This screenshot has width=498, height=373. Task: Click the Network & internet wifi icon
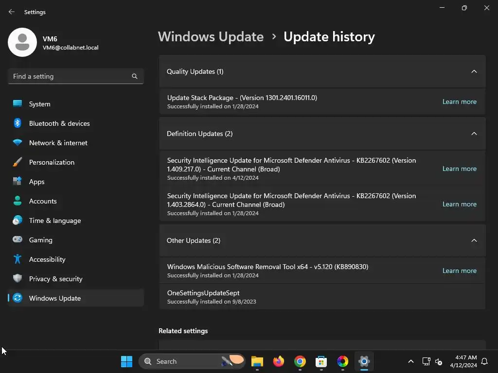[18, 143]
